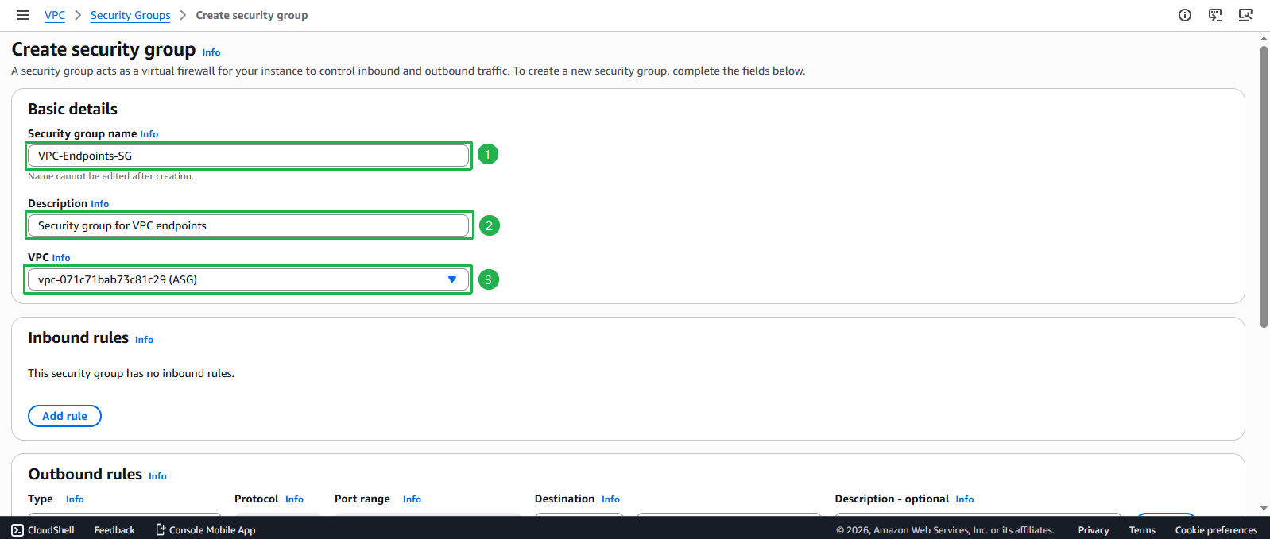
Task: Focus the Description text field
Action: pyautogui.click(x=248, y=225)
